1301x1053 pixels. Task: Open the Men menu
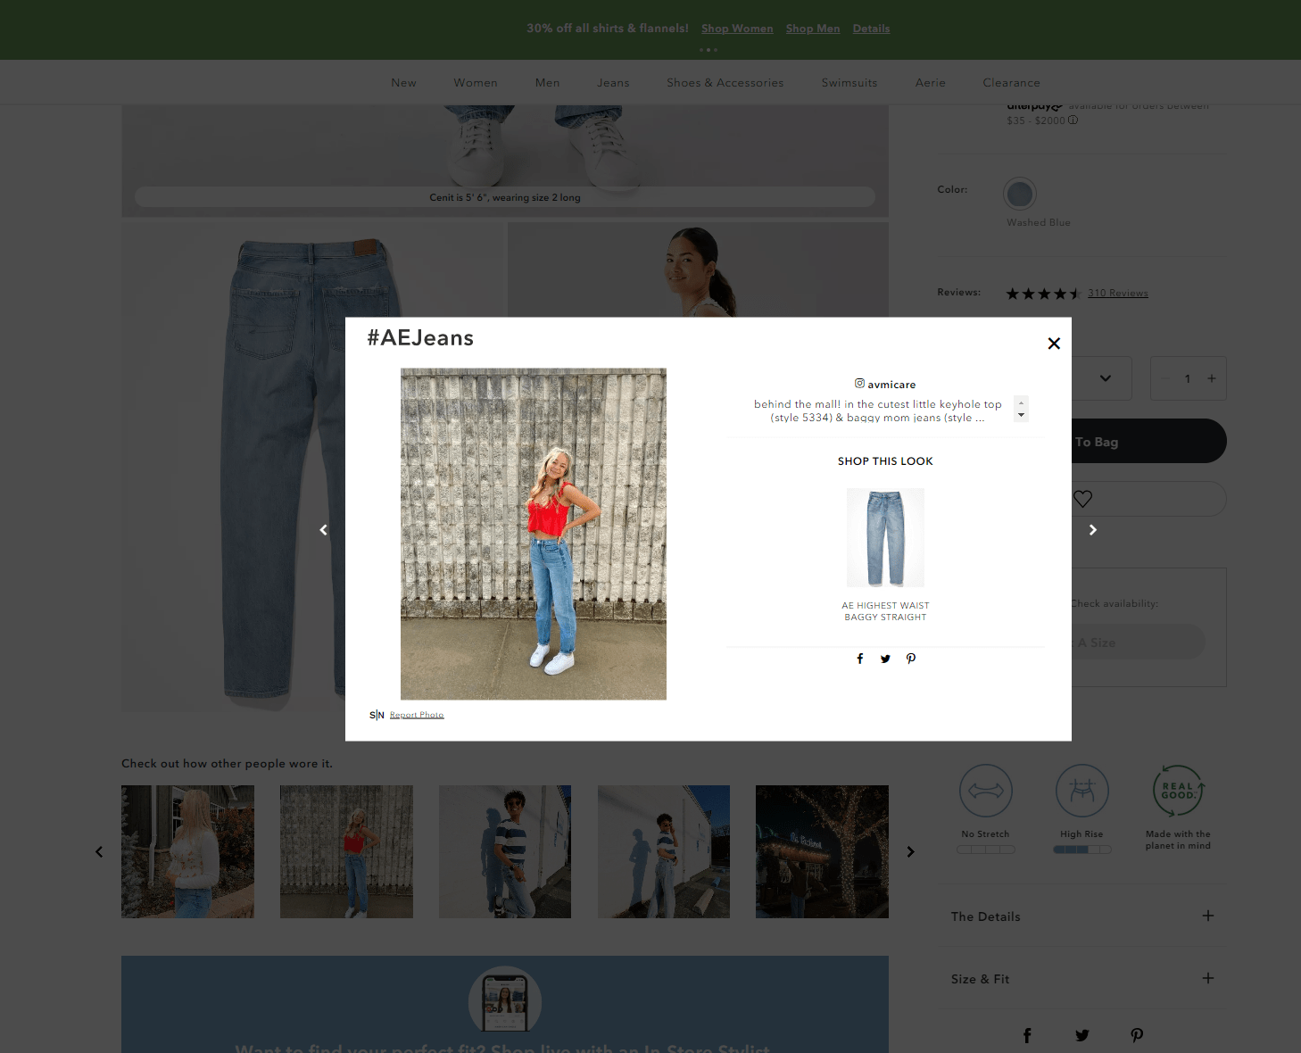tap(548, 83)
